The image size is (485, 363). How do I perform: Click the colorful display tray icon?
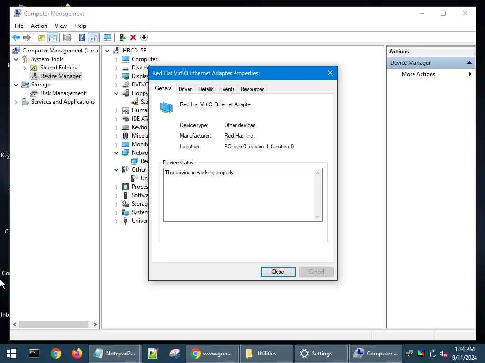421,354
